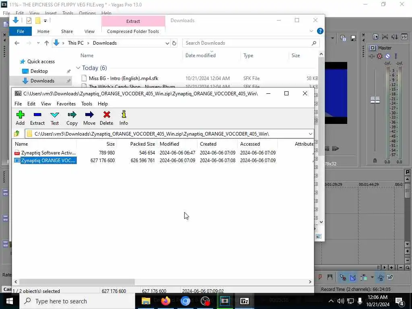Open Explorer recent locations dropdown arrow

pyautogui.click(x=38, y=43)
